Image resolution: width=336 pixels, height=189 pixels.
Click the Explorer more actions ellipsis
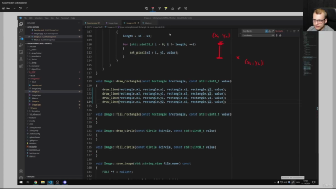click(x=79, y=23)
